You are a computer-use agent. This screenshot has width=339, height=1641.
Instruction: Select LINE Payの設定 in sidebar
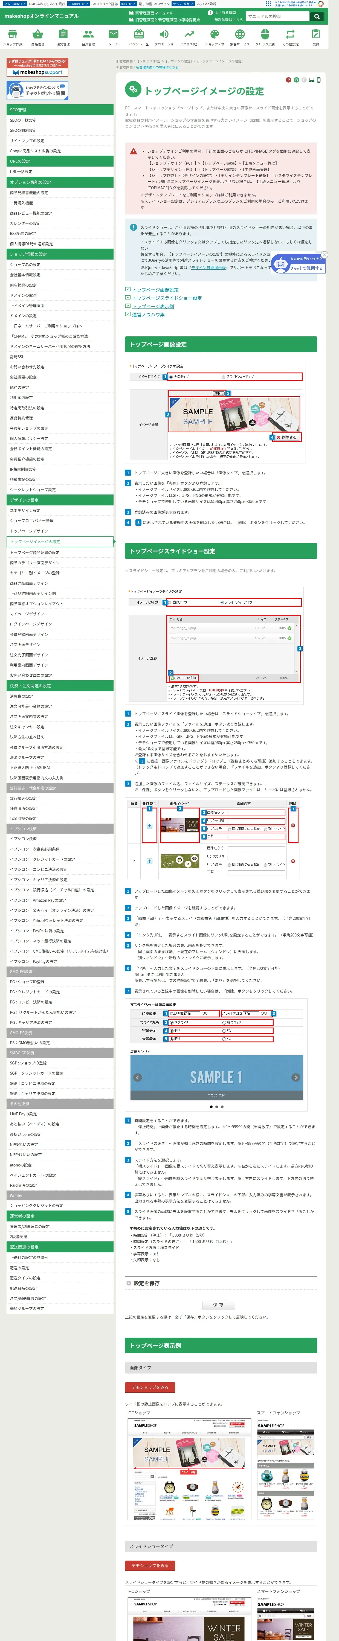(x=60, y=1113)
